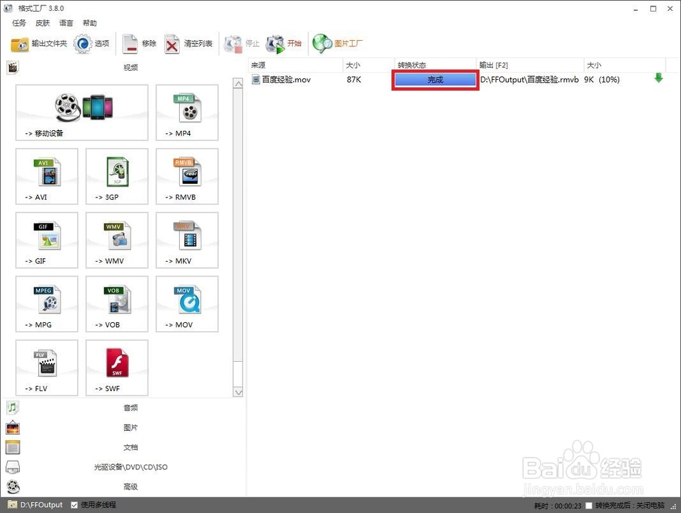Open the 输出文件夹 output folder button
This screenshot has height=513, width=681.
click(39, 44)
